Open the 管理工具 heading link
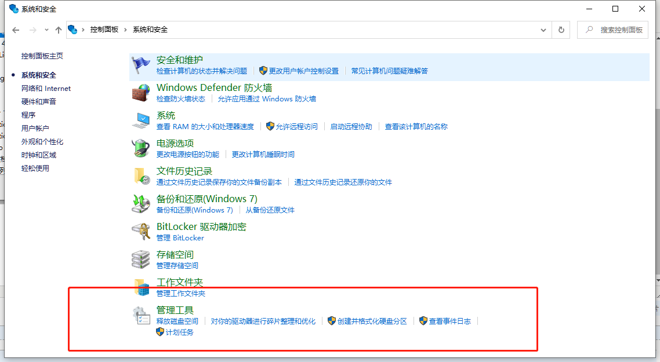 (175, 310)
